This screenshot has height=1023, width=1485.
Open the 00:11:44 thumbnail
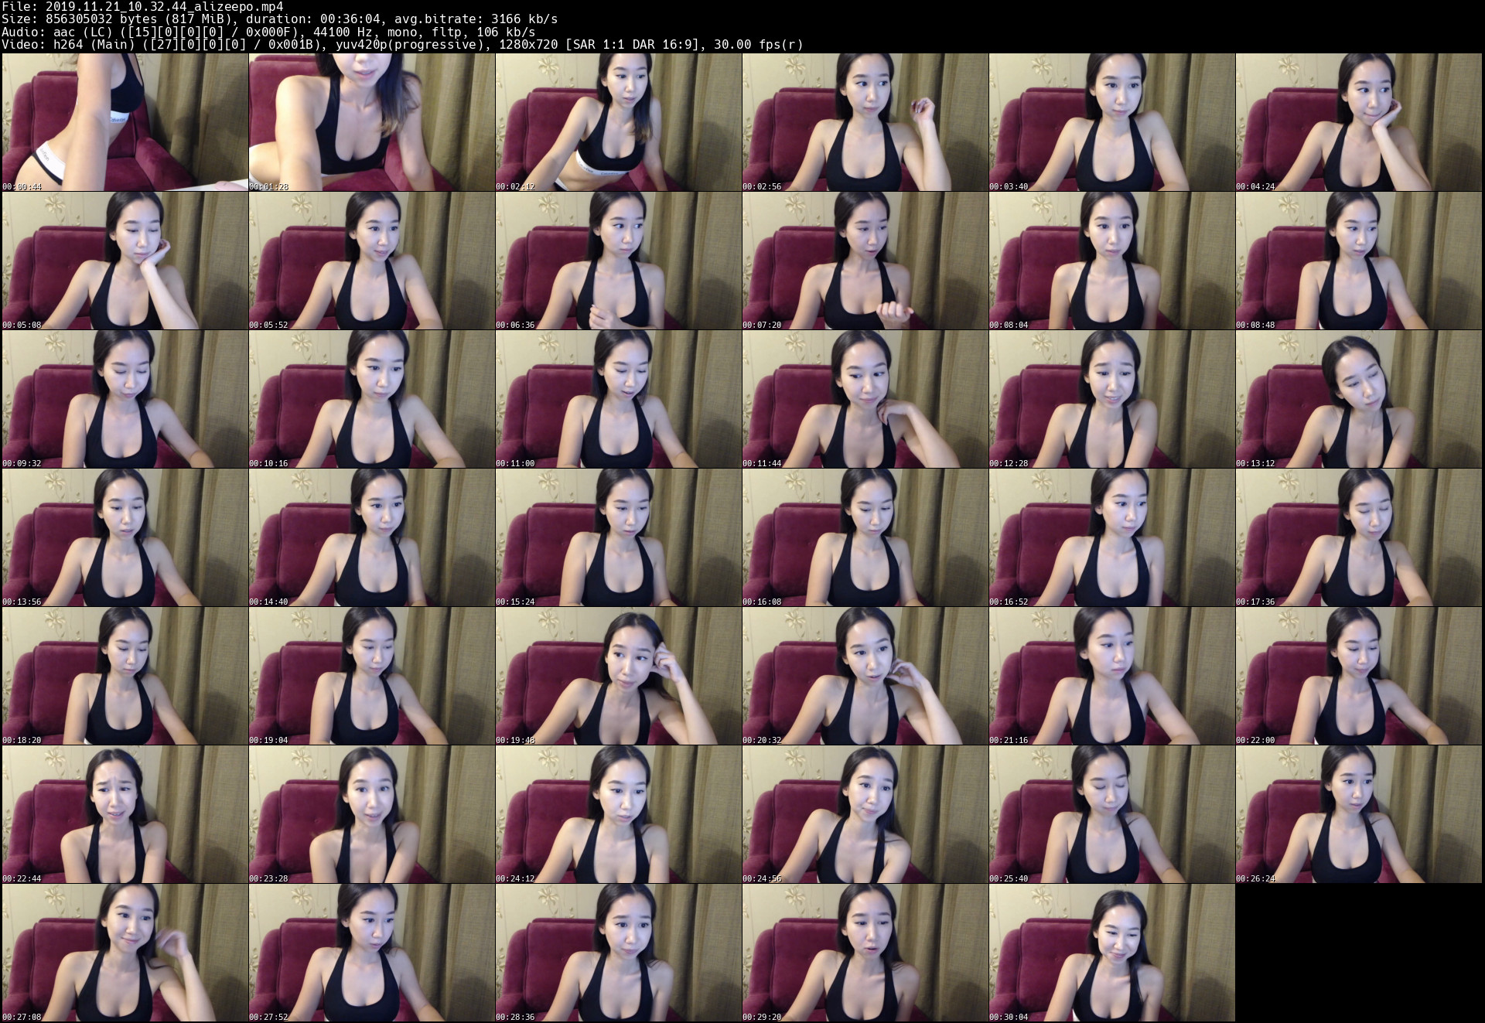[865, 399]
